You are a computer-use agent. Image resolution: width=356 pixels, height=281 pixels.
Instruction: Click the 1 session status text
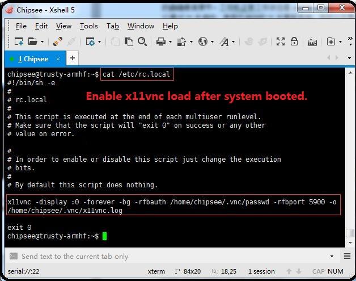(261, 271)
